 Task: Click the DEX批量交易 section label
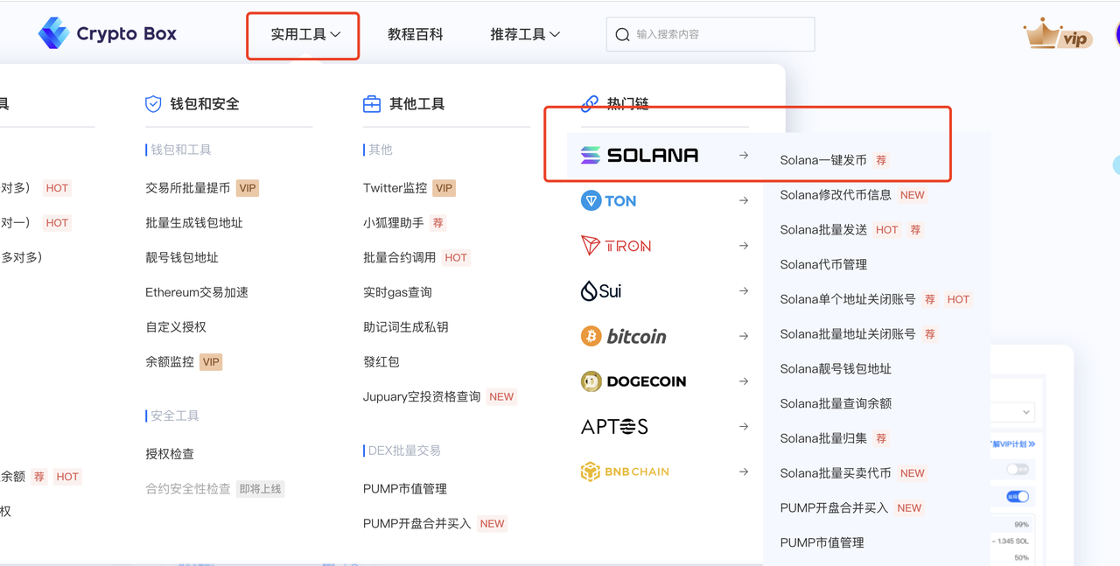[x=404, y=451]
